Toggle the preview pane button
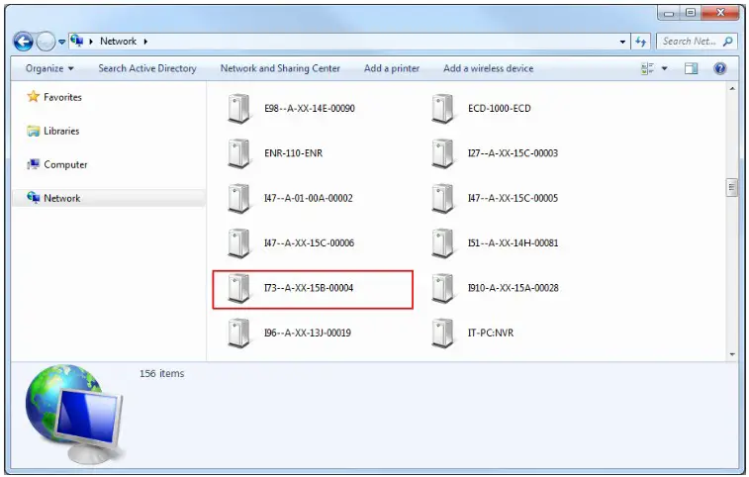 point(691,68)
